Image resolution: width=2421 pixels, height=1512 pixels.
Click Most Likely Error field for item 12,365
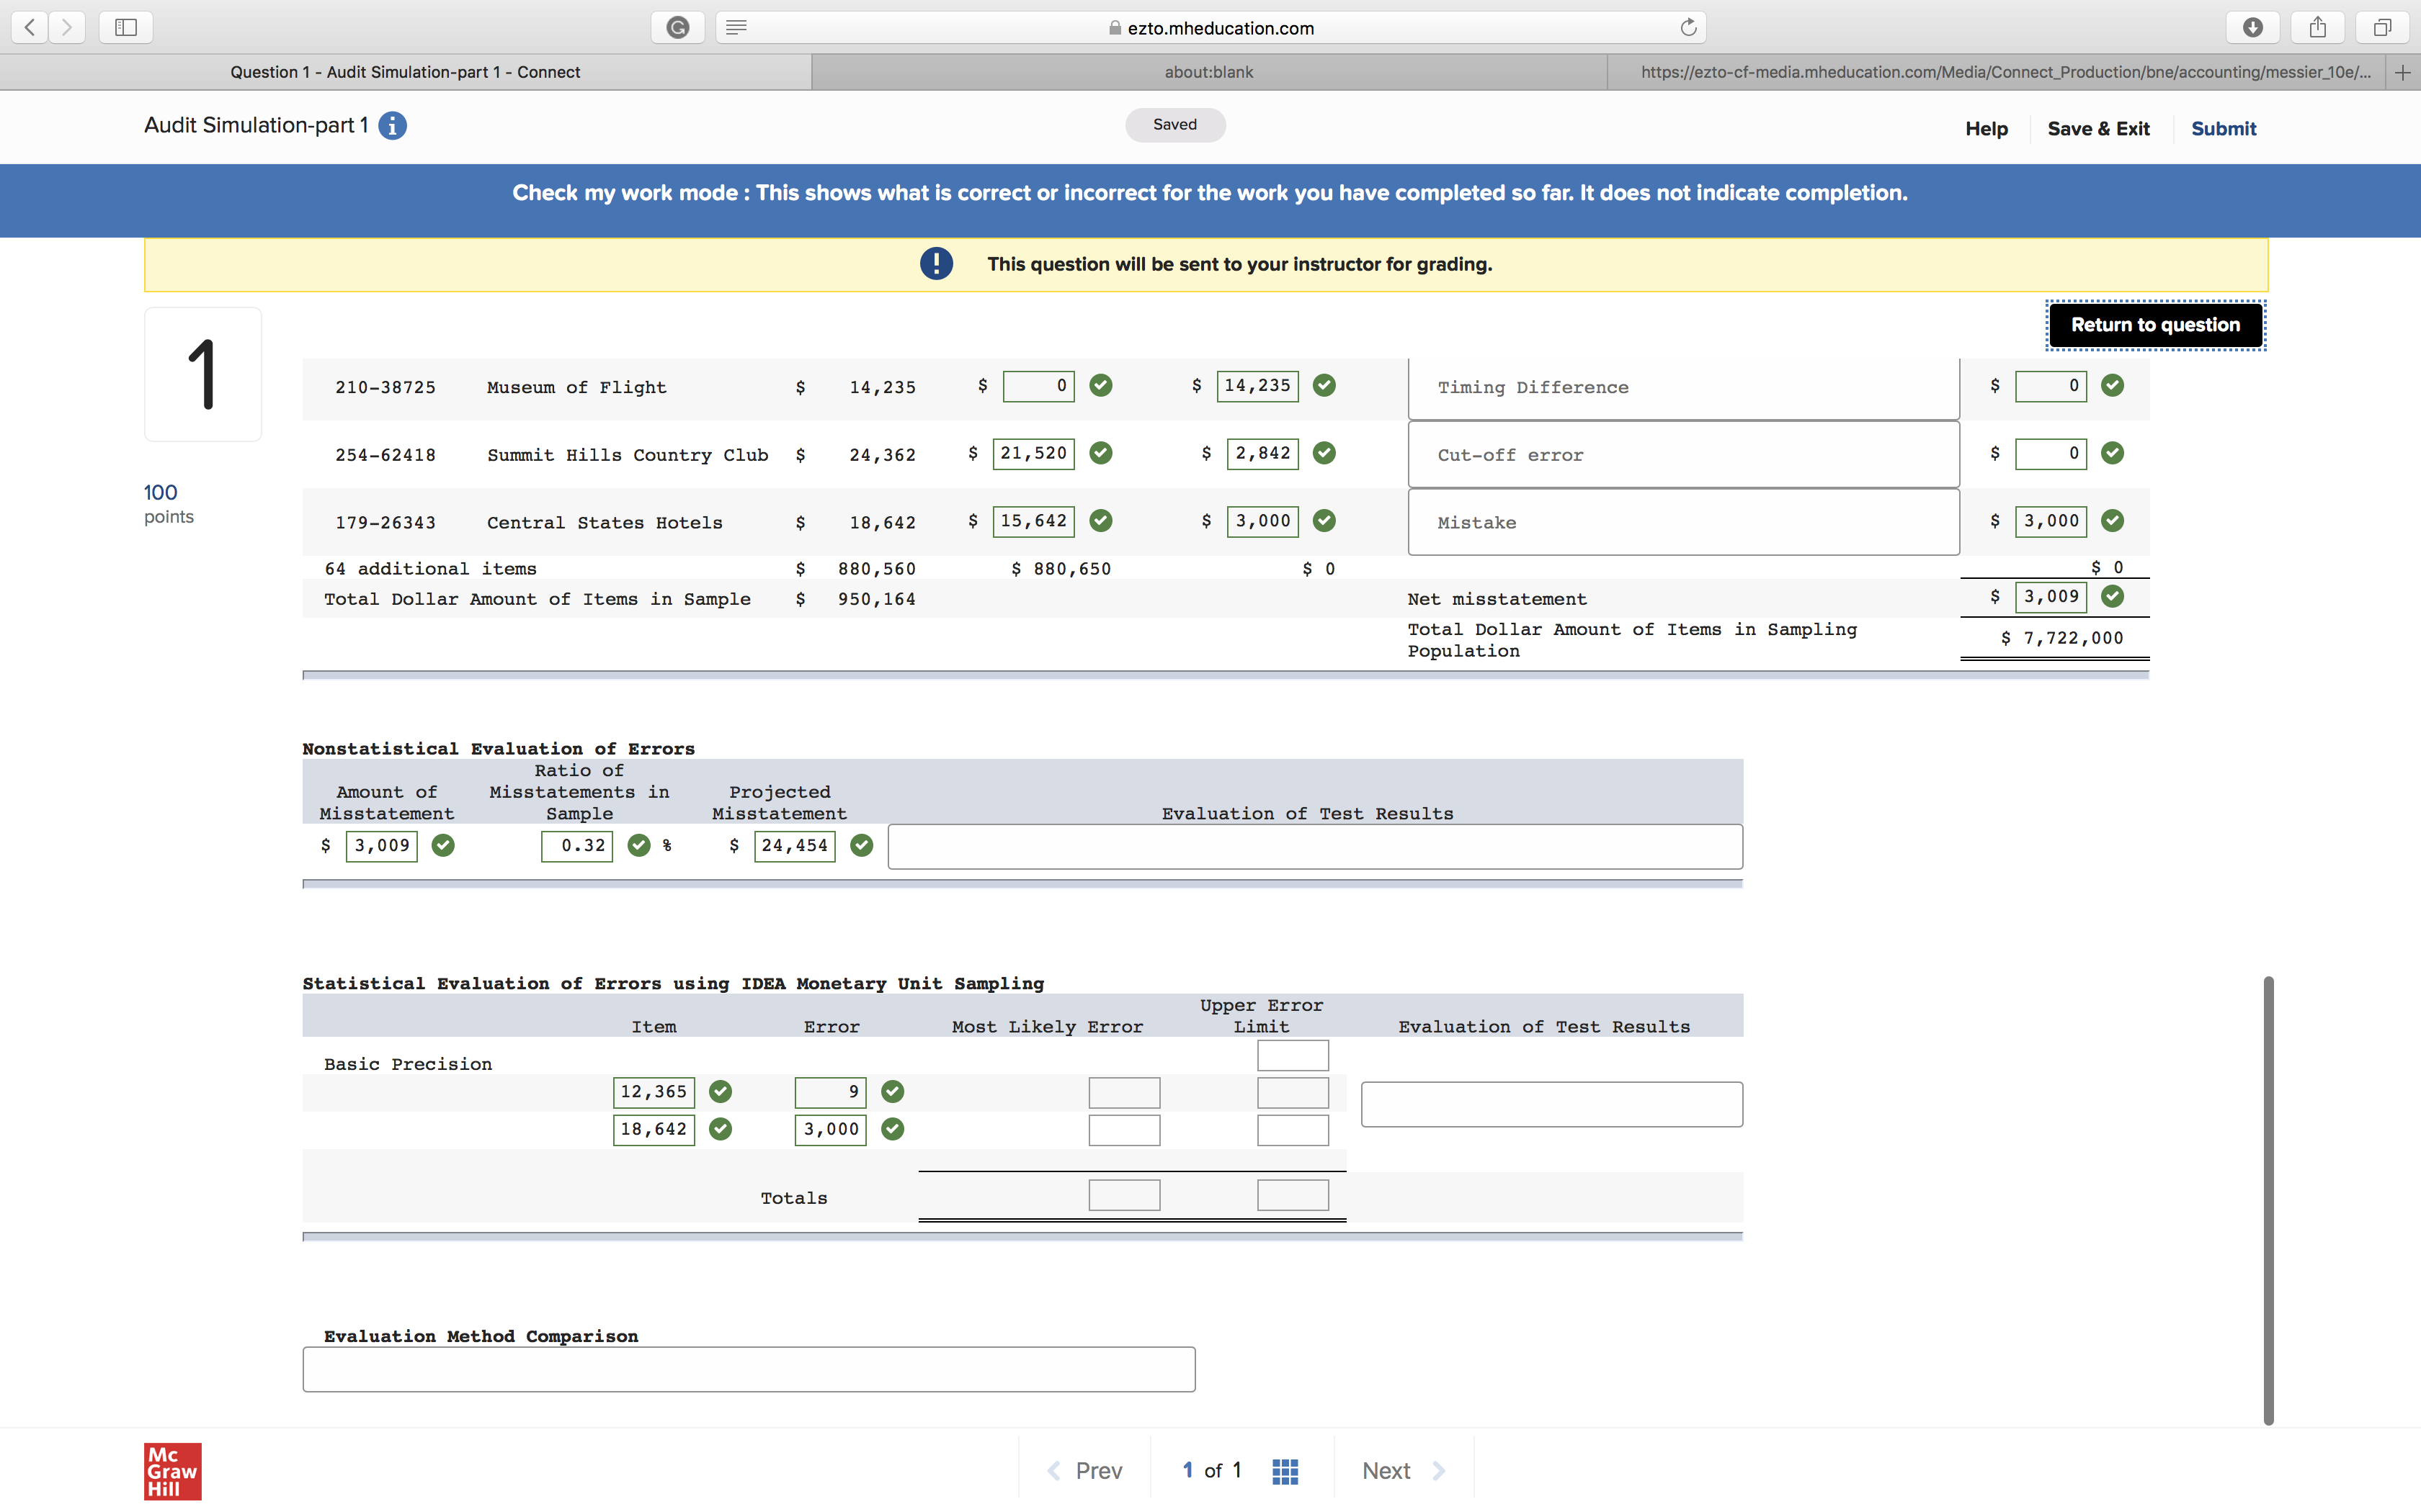1123,1092
